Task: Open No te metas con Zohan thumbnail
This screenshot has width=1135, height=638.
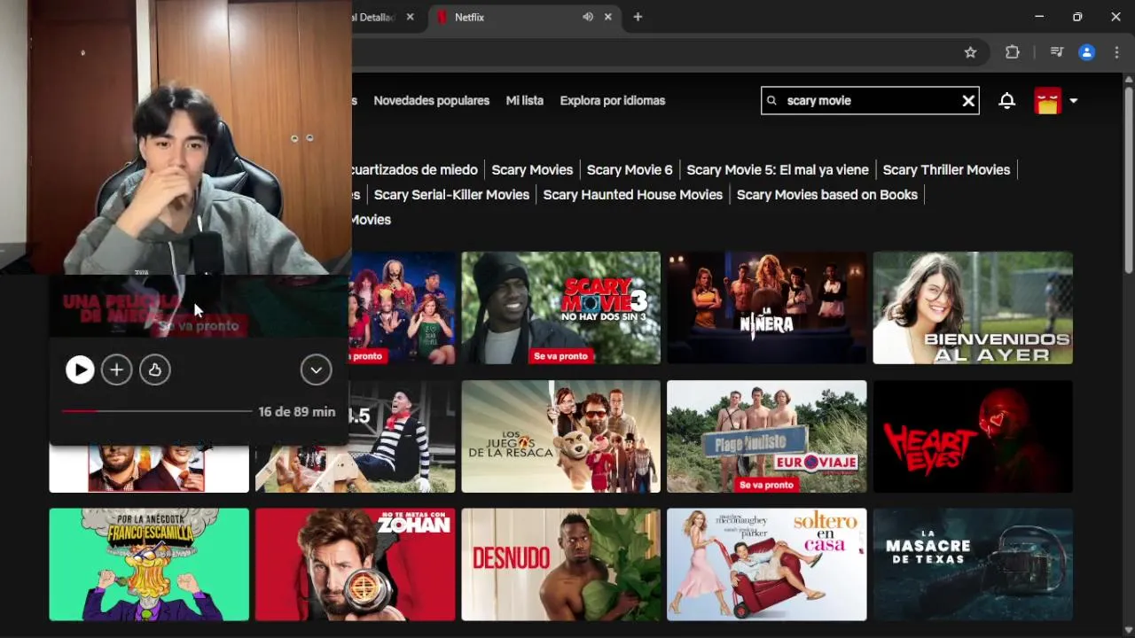Action: (x=355, y=564)
